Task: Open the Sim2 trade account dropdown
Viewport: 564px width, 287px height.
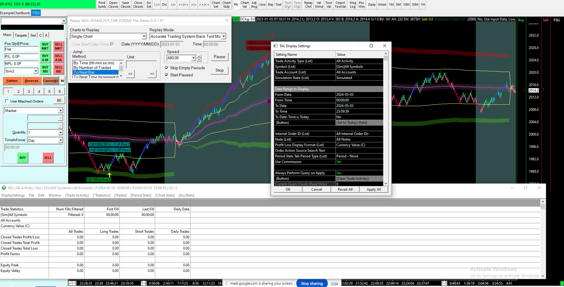Action: (36, 71)
